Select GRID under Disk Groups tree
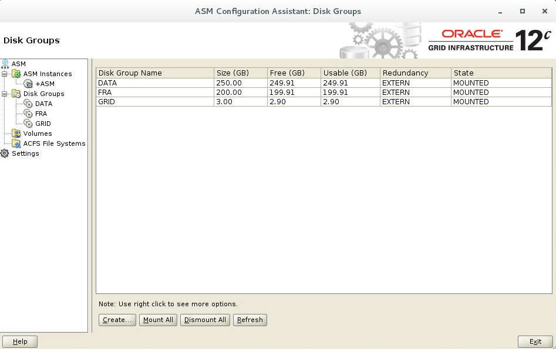556x349 pixels. click(x=43, y=124)
